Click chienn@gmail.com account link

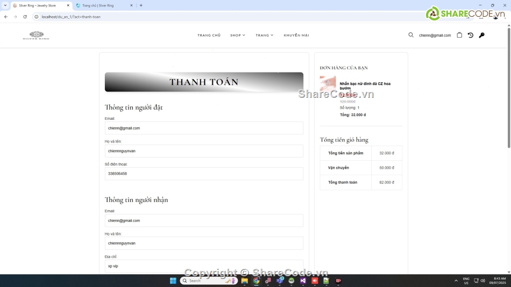point(435,35)
